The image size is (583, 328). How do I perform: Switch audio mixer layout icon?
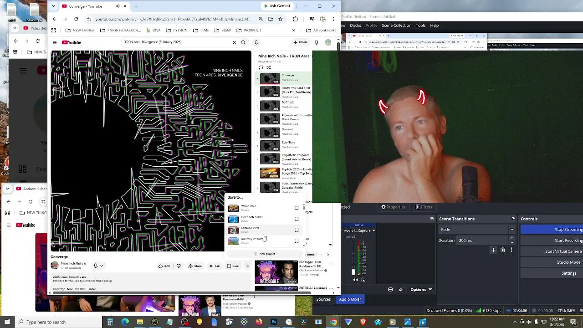point(390,290)
